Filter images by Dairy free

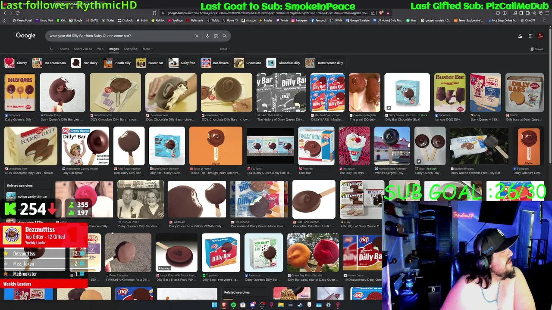click(182, 63)
